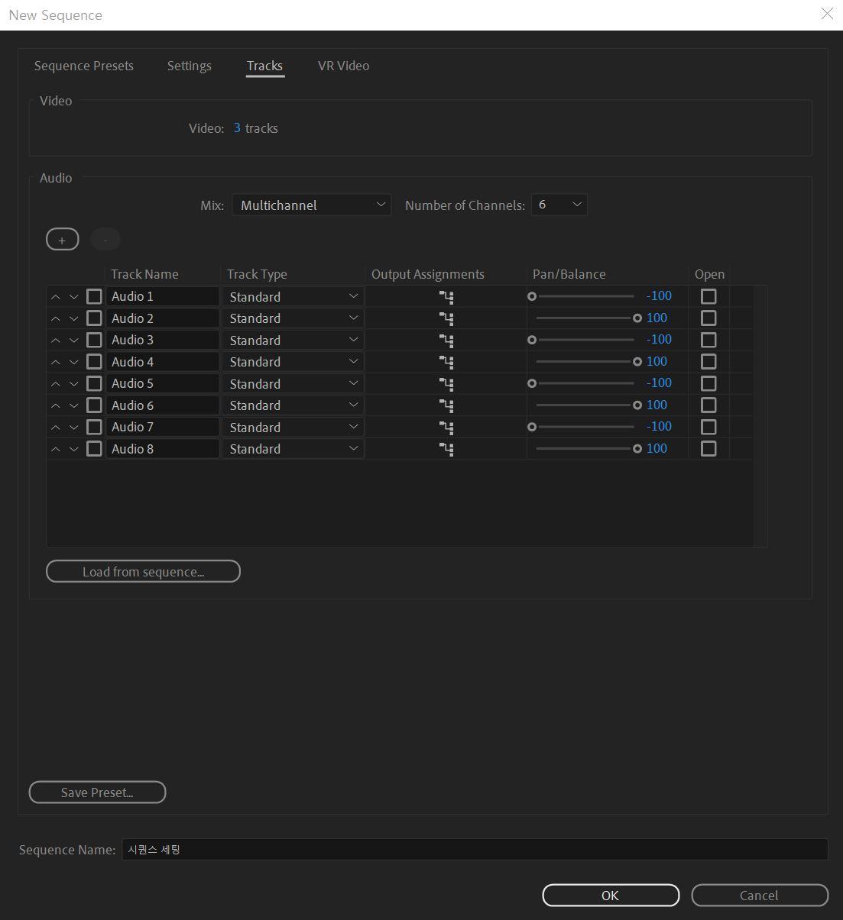Open output assignments icon for Audio 1
Image resolution: width=843 pixels, height=920 pixels.
pyautogui.click(x=446, y=297)
